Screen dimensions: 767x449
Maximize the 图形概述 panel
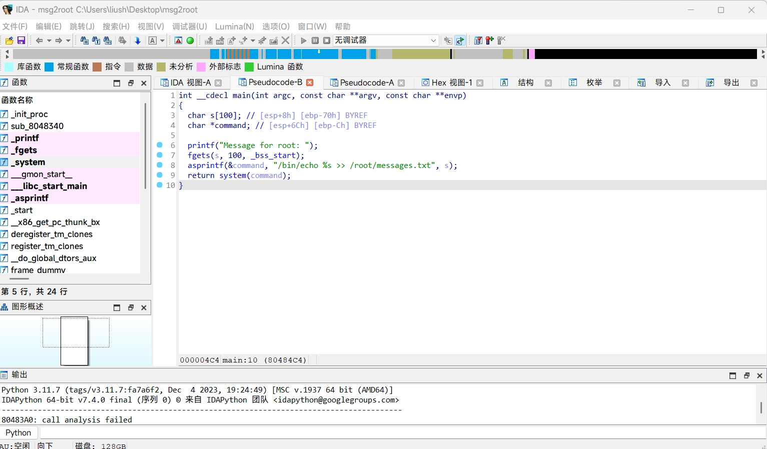(x=117, y=307)
